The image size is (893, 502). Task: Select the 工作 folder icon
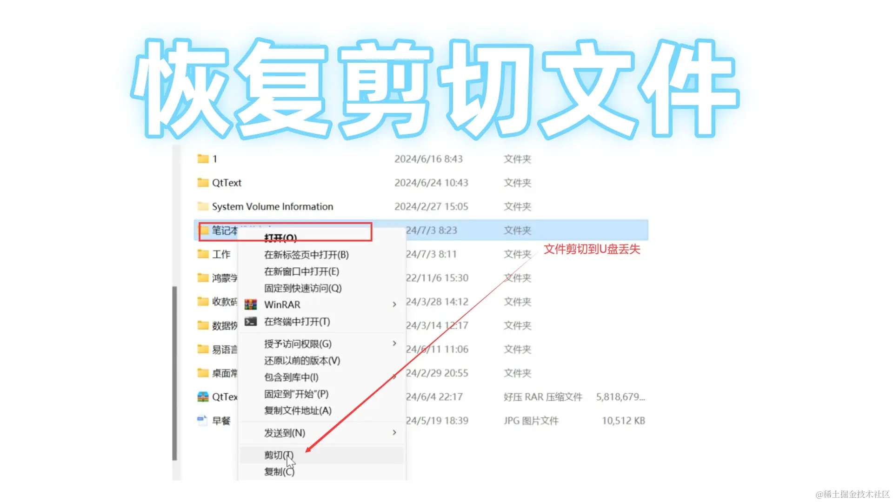pyautogui.click(x=203, y=254)
